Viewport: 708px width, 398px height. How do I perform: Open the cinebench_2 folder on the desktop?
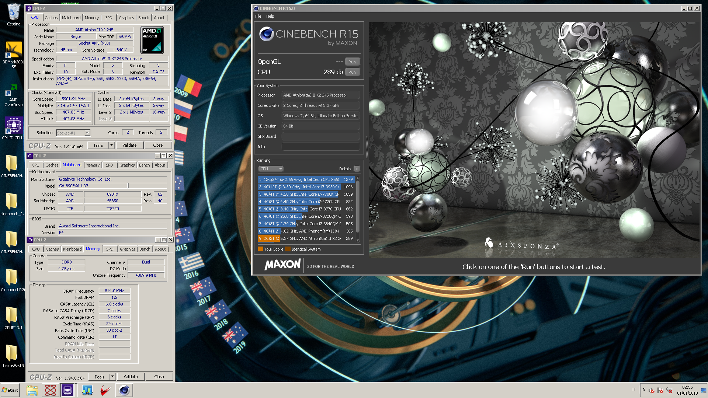point(12,204)
